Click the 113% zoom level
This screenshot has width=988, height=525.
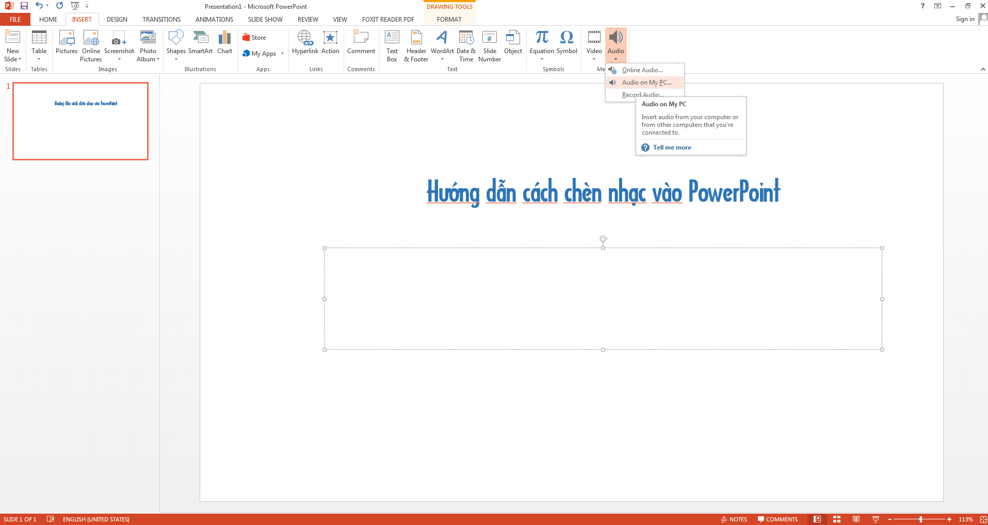(965, 519)
